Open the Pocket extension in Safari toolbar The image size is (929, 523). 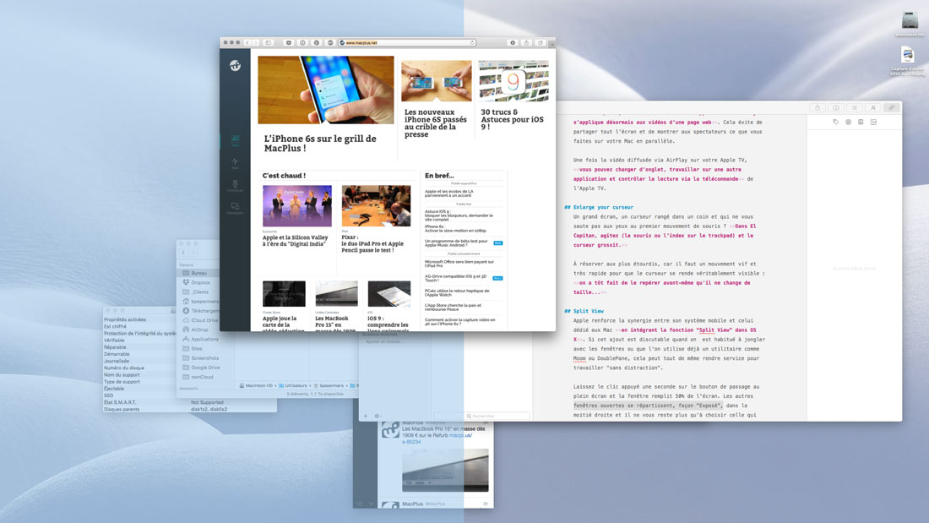click(289, 43)
